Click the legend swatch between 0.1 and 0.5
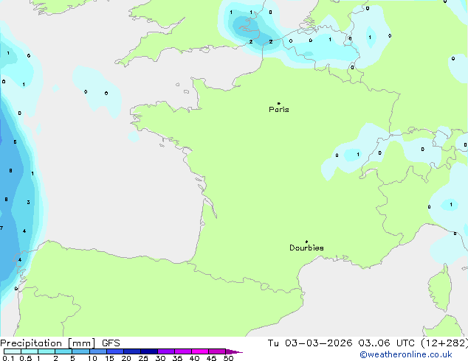468x361 pixels. [x=13, y=351]
